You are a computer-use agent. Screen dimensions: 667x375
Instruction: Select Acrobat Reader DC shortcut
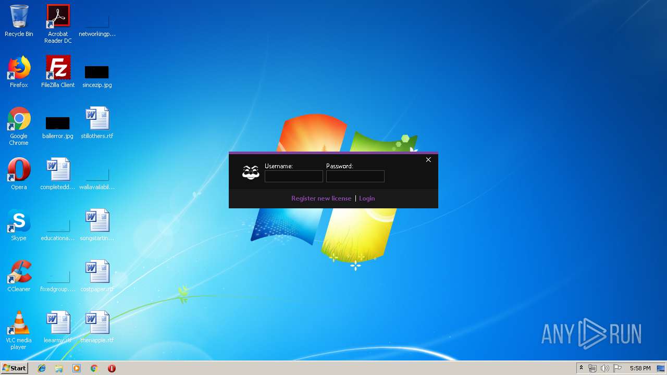coord(58,24)
